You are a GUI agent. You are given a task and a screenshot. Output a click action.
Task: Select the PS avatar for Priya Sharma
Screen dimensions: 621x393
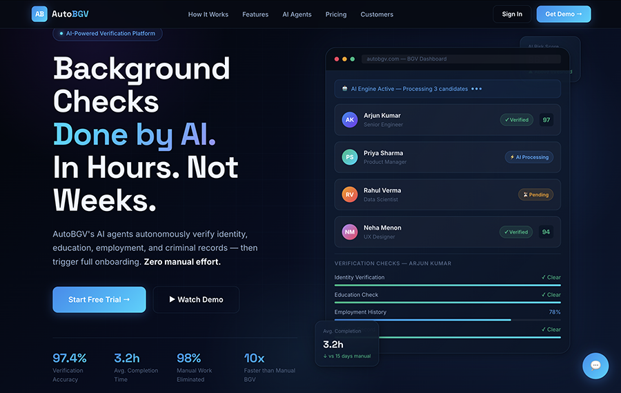[x=350, y=157]
